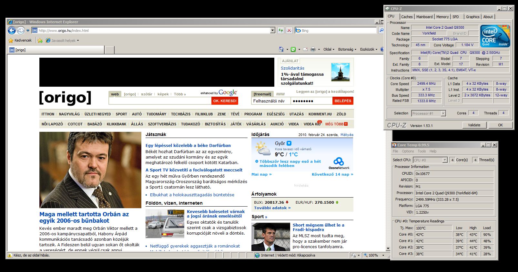Click the IE forward arrow button

coord(21,31)
